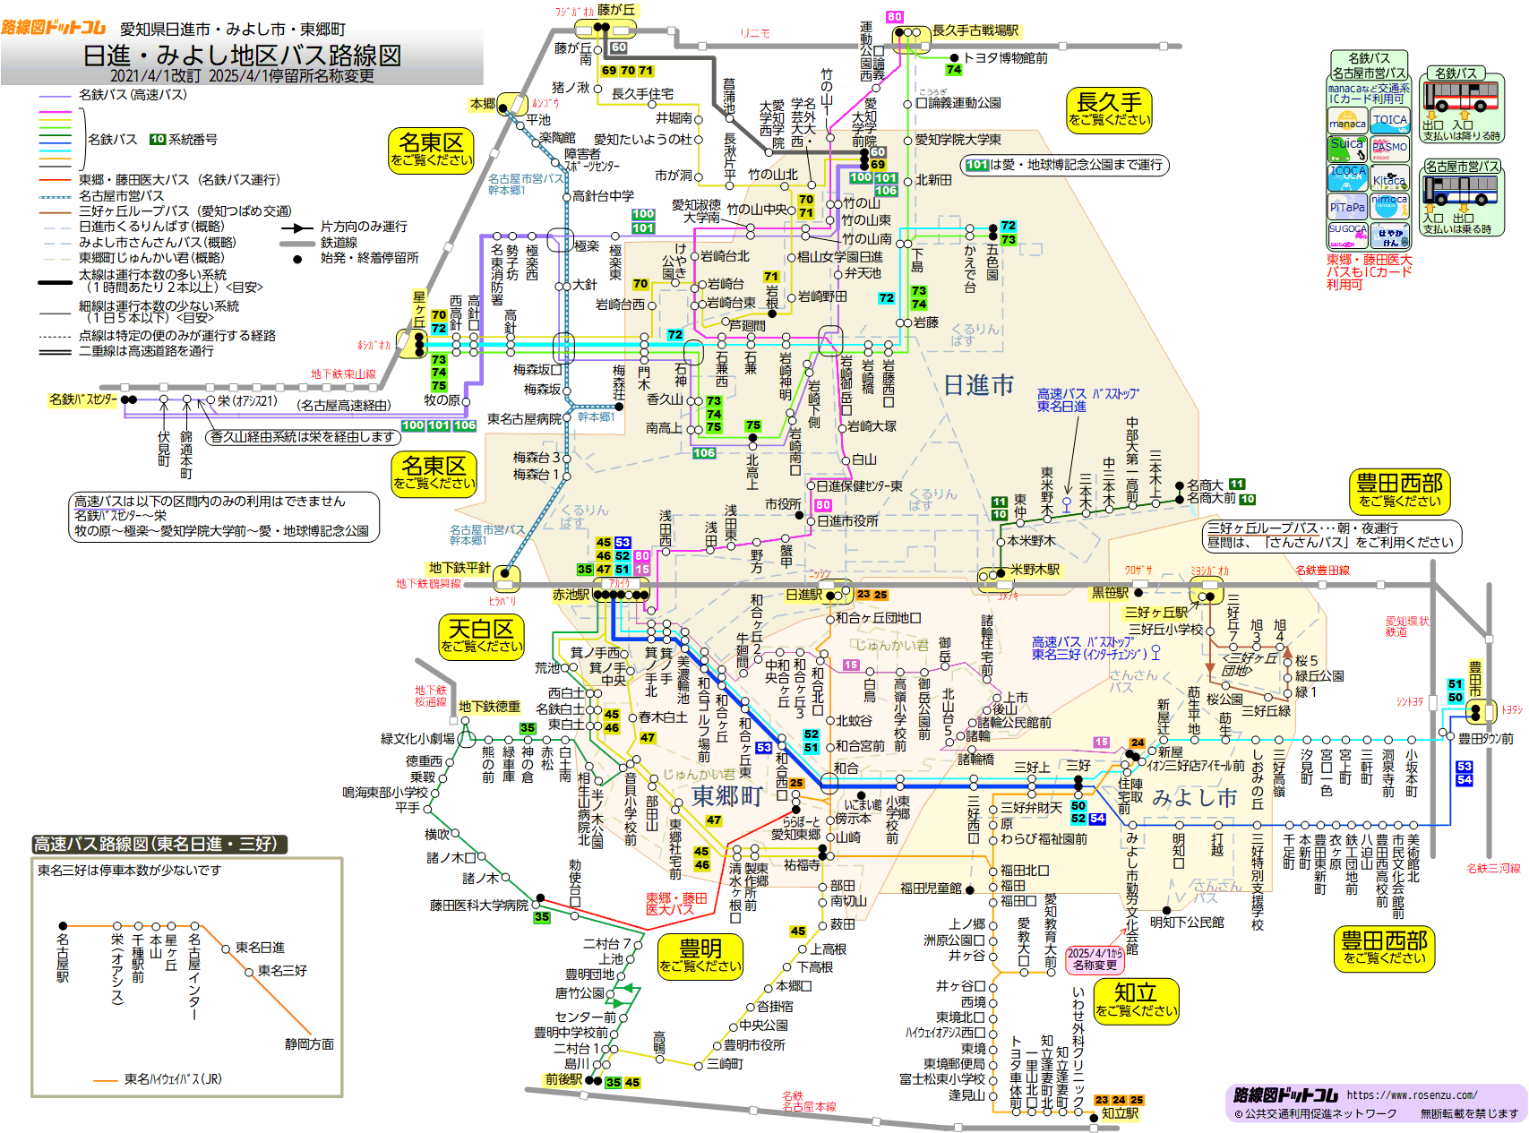Viewport: 1529px width, 1133px height.
Task: Click the 路線図ドットコム logo beside the URL
Action: pos(1286,1094)
